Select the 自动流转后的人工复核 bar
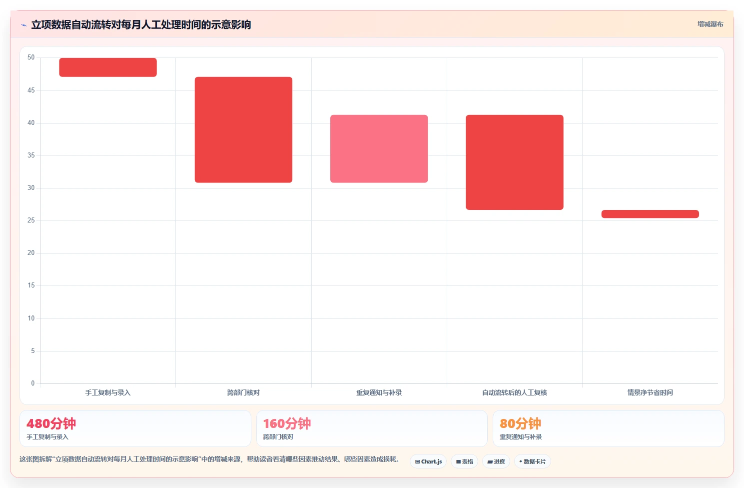This screenshot has height=488, width=744. 515,162
